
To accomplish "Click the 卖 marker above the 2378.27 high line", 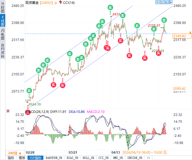I will [164, 20].
